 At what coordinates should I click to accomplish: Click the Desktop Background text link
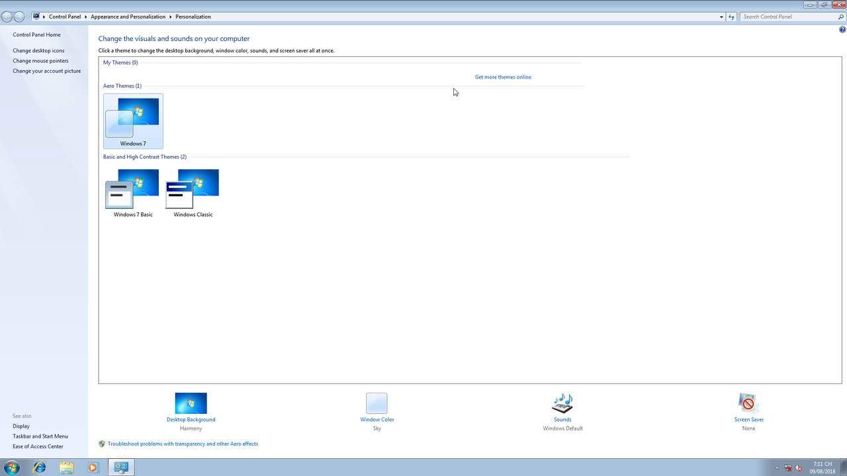click(x=191, y=420)
